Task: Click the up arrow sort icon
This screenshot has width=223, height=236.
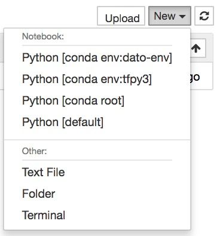Action: [x=196, y=48]
